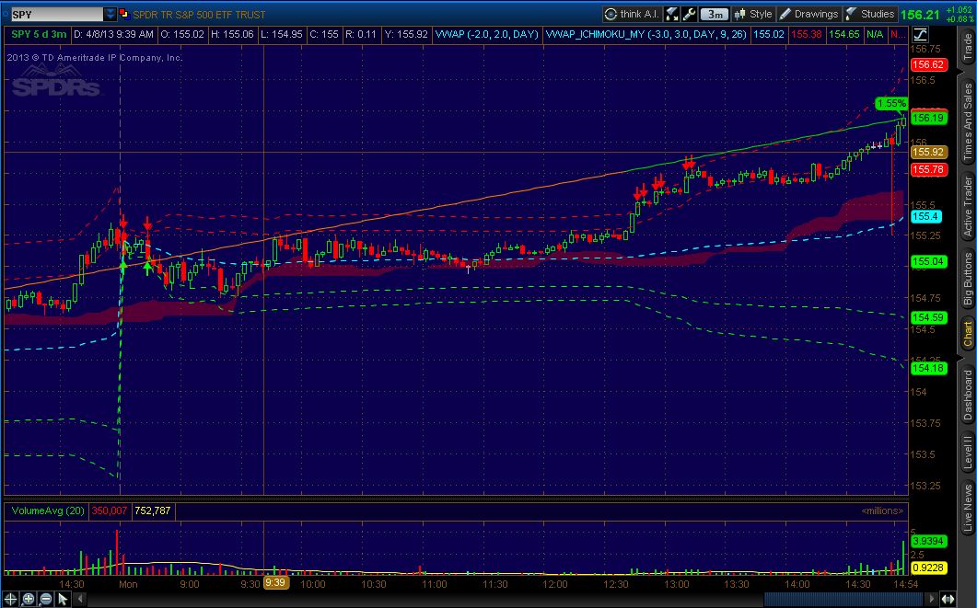Screen dimensions: 977x608
Task: Open the Dashboard side tab
Action: pyautogui.click(x=968, y=396)
